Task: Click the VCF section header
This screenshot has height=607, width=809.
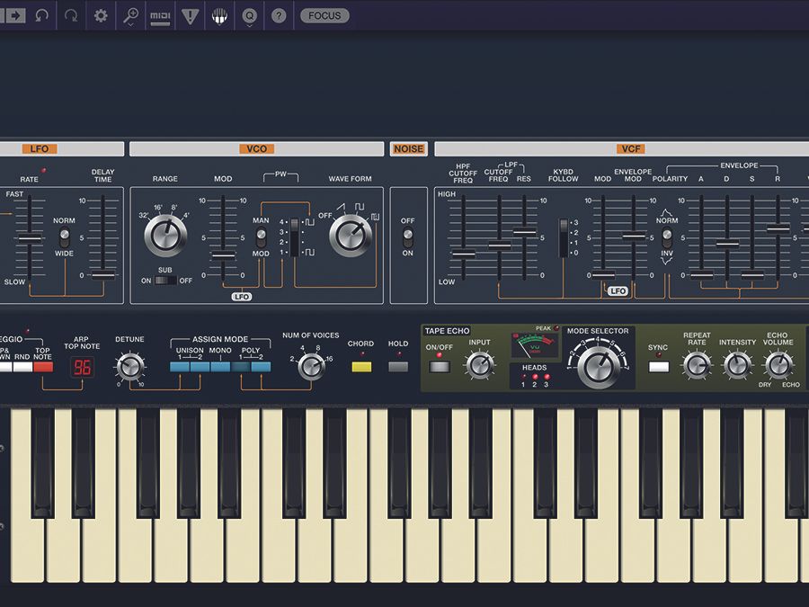Action: pyautogui.click(x=630, y=148)
